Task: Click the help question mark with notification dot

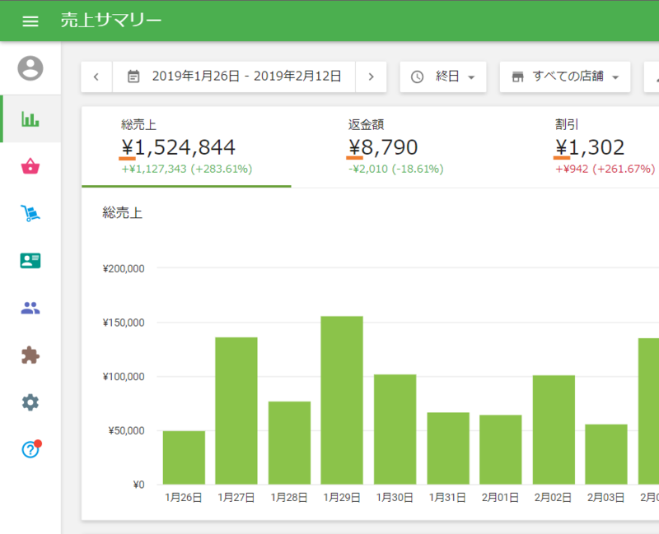Action: point(30,449)
